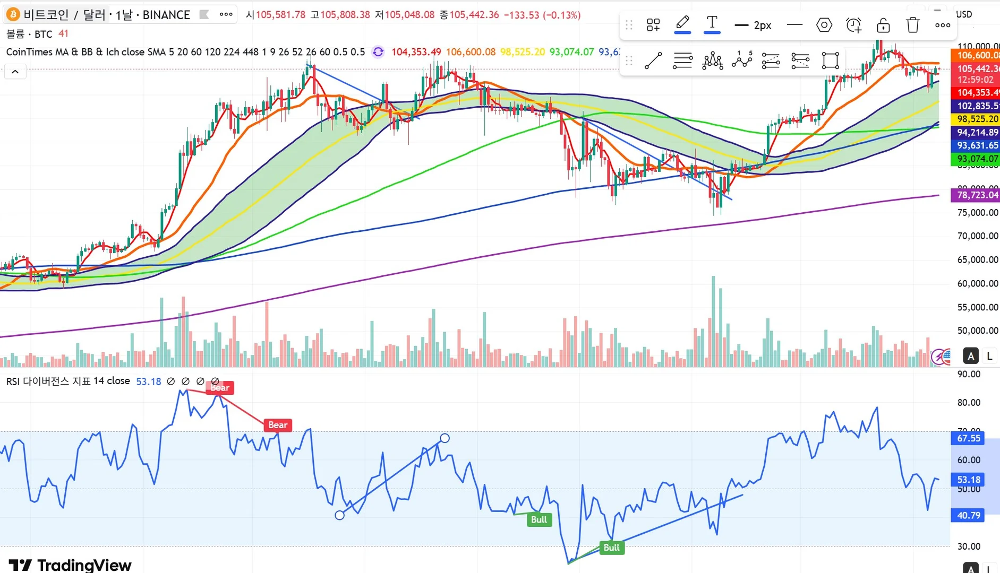This screenshot has height=573, width=1000.
Task: Open more options on drawing toolbar
Action: (943, 25)
